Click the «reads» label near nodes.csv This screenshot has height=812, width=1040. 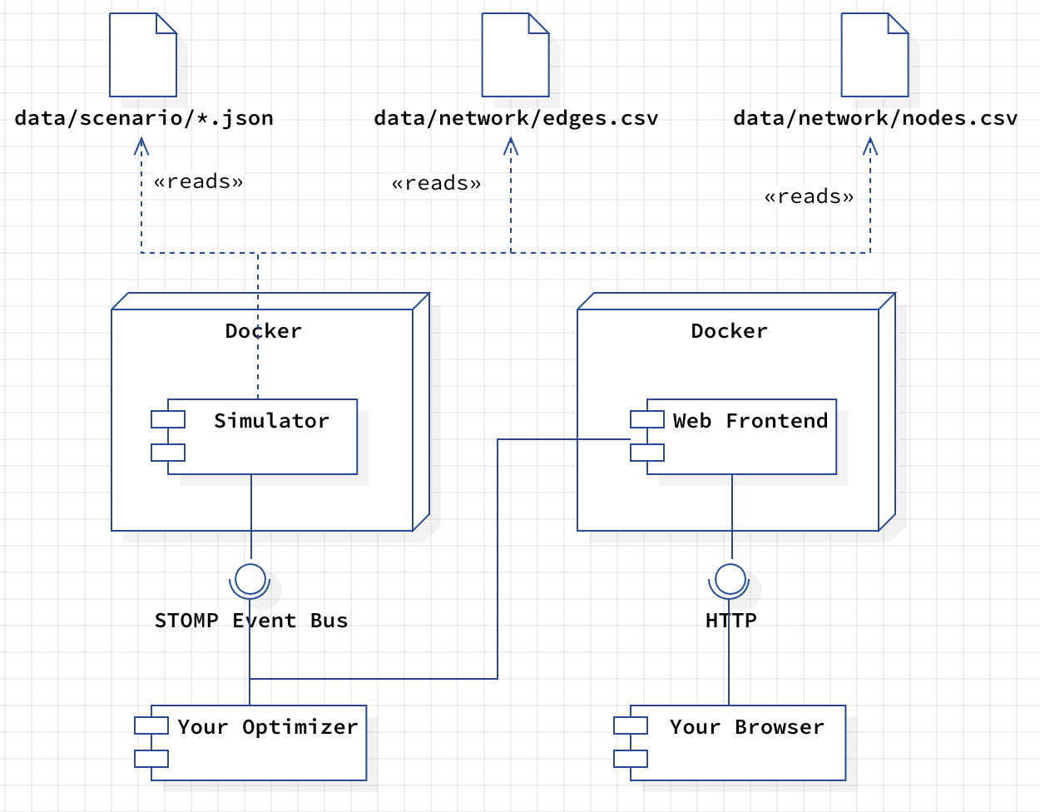[811, 196]
